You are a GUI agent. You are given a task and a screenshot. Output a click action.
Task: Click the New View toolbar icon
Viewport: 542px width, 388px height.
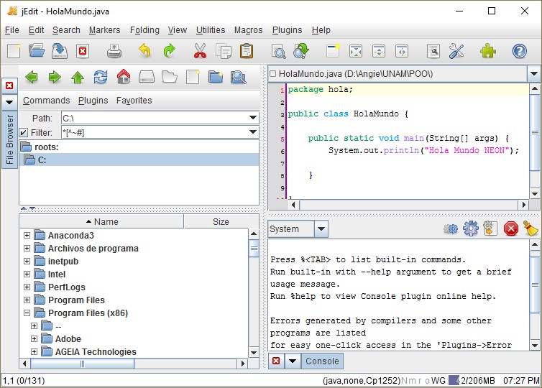333,51
